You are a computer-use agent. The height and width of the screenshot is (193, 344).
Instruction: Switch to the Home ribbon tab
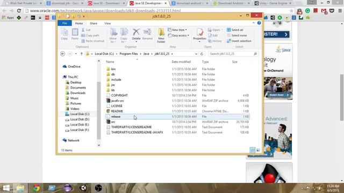[x=79, y=23]
